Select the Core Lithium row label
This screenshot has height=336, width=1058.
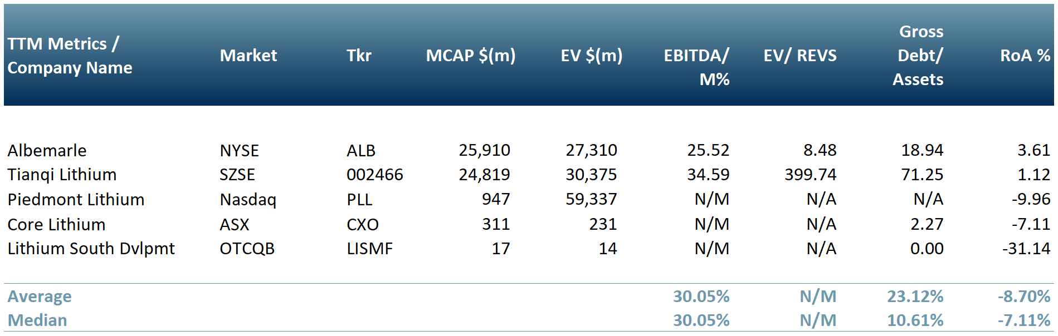(x=56, y=224)
